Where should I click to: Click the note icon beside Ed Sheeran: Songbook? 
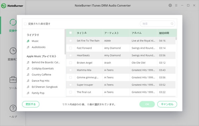pyautogui.click(x=28, y=87)
